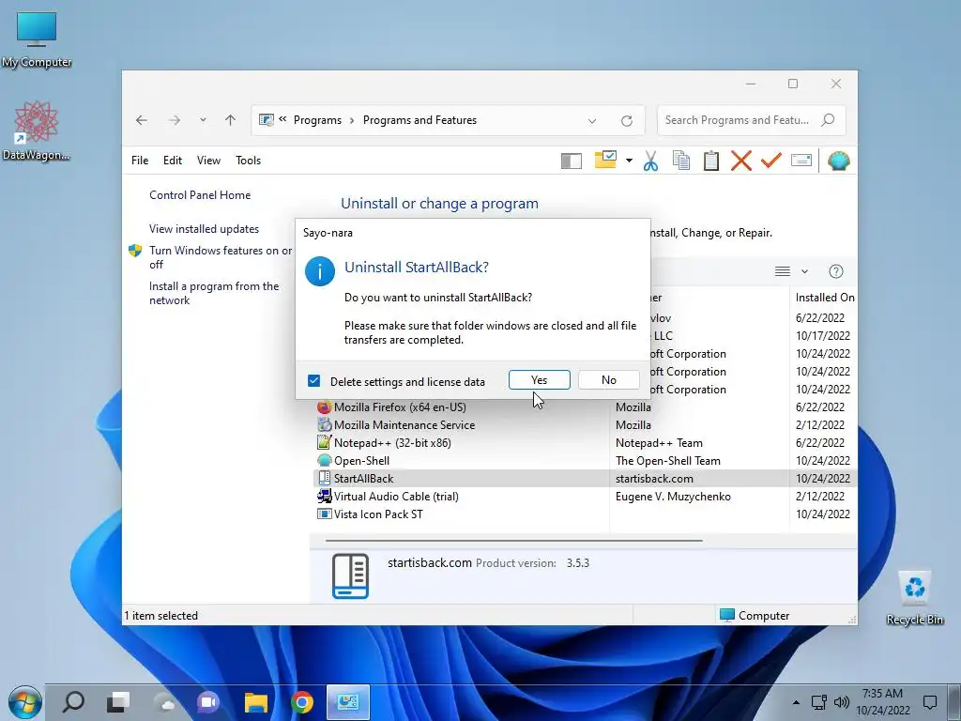Select the StartAllBack list entry
Viewport: 961px width, 721px height.
(x=585, y=478)
